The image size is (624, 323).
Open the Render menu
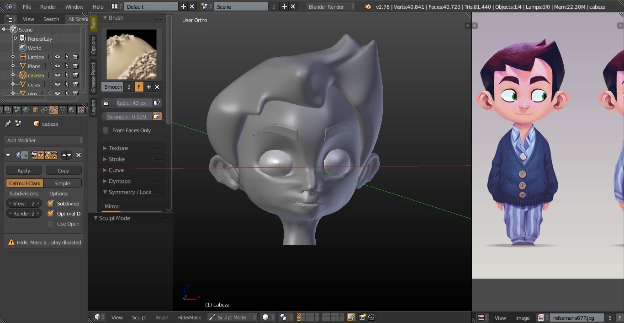[x=48, y=6]
